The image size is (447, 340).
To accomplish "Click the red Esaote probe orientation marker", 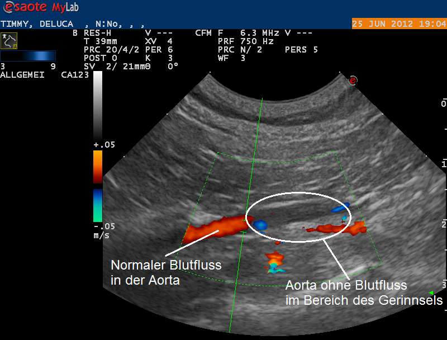I will [x=353, y=81].
